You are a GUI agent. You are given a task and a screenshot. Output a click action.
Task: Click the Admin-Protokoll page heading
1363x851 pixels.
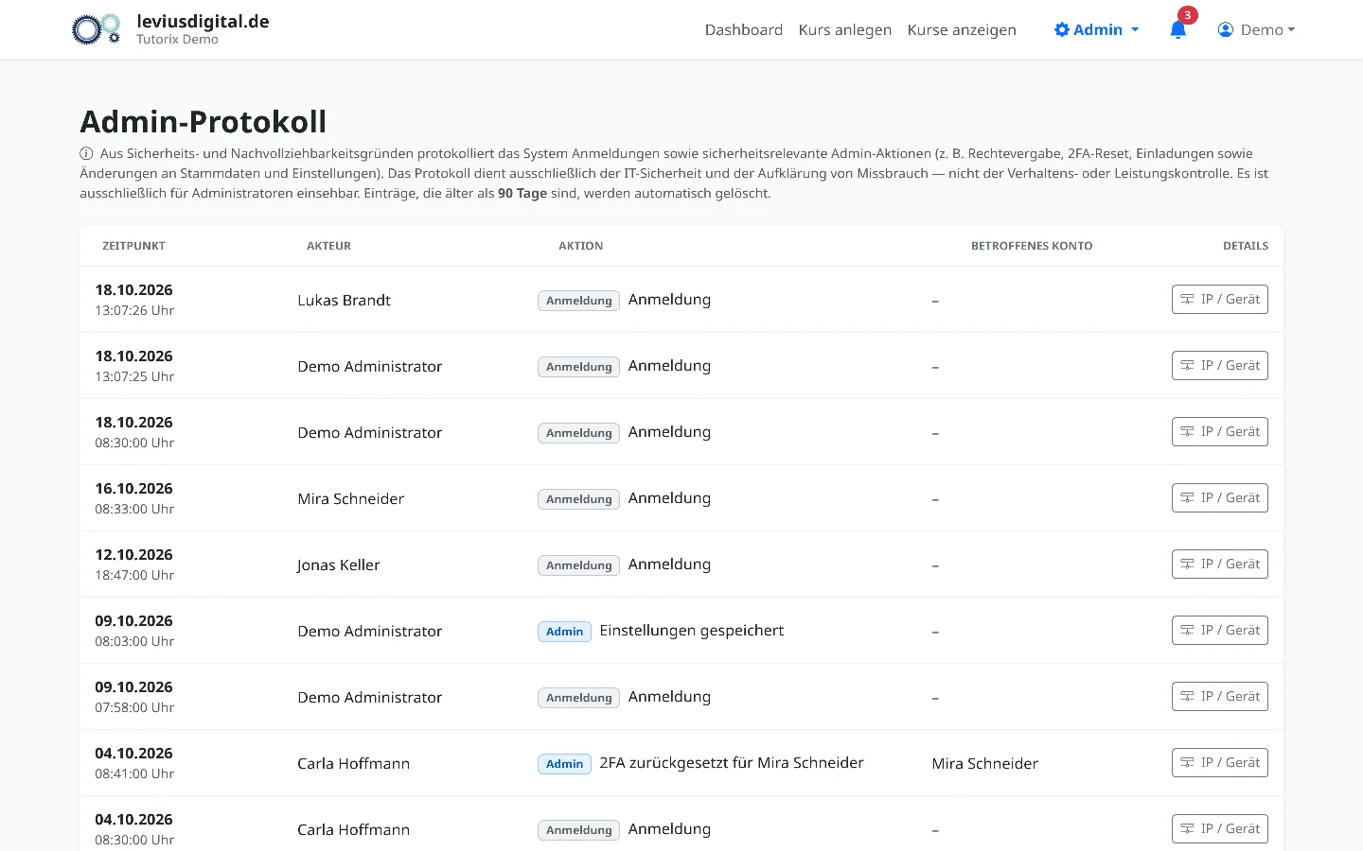(203, 121)
